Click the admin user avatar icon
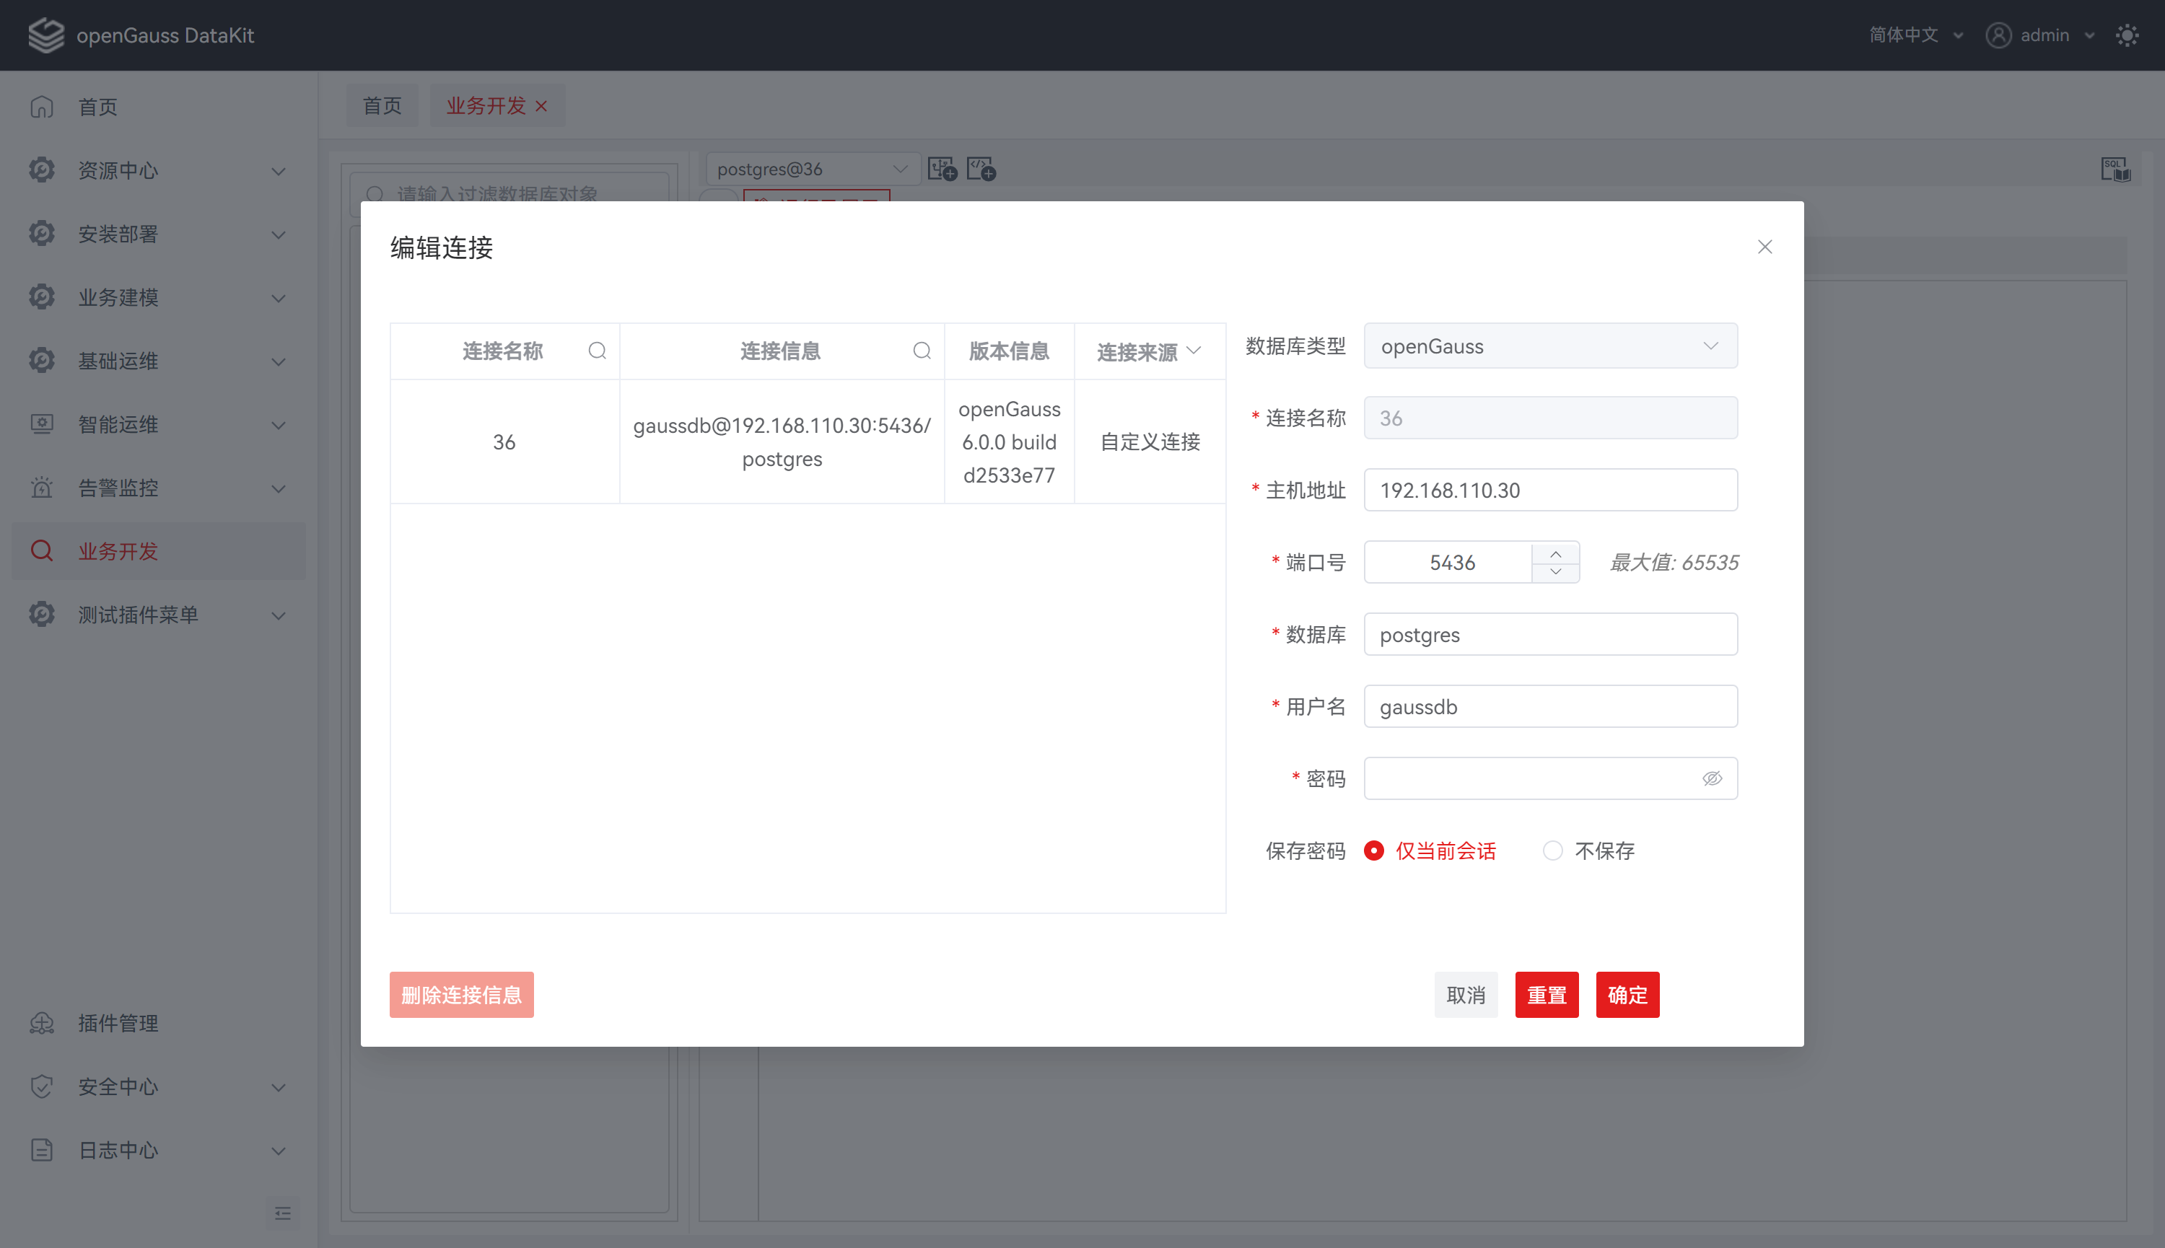The width and height of the screenshot is (2165, 1248). (x=1998, y=35)
